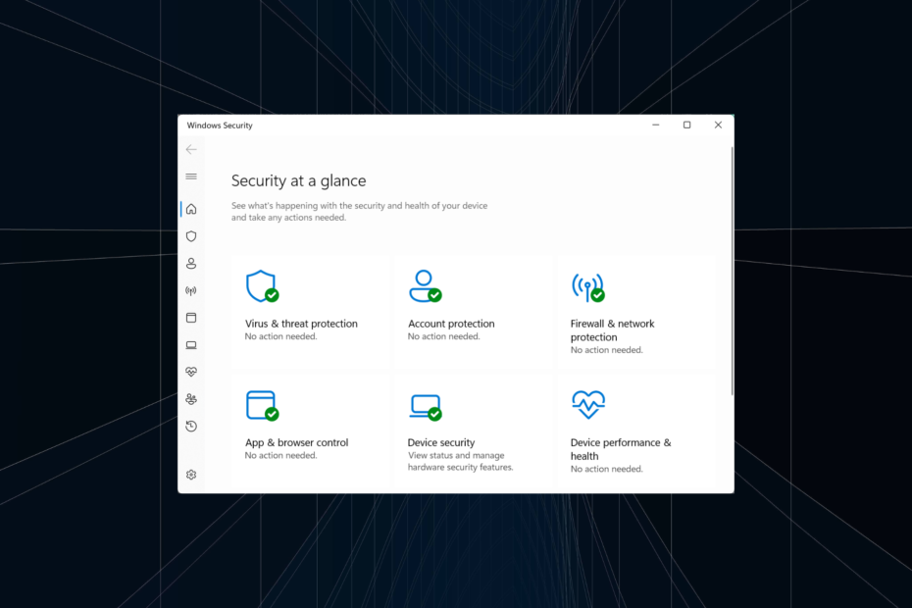The image size is (912, 608).
Task: Select the App & browser control icon in sidebar
Action: (191, 318)
